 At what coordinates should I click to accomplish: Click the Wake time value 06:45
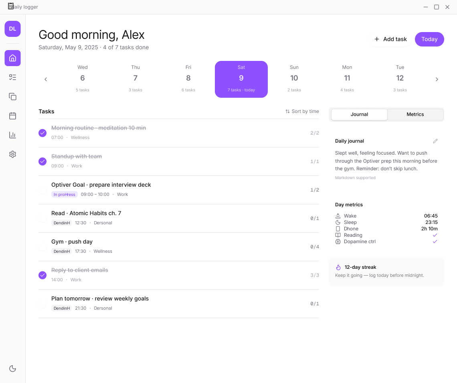pyautogui.click(x=431, y=216)
